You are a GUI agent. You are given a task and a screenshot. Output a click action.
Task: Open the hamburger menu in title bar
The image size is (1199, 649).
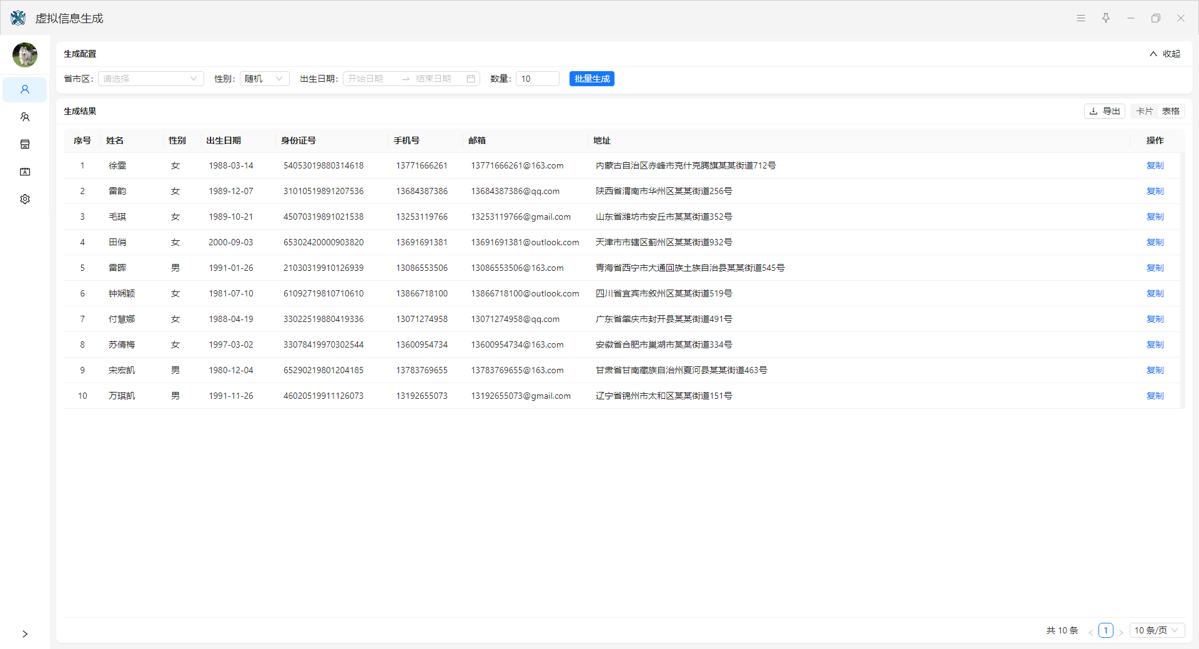coord(1081,18)
